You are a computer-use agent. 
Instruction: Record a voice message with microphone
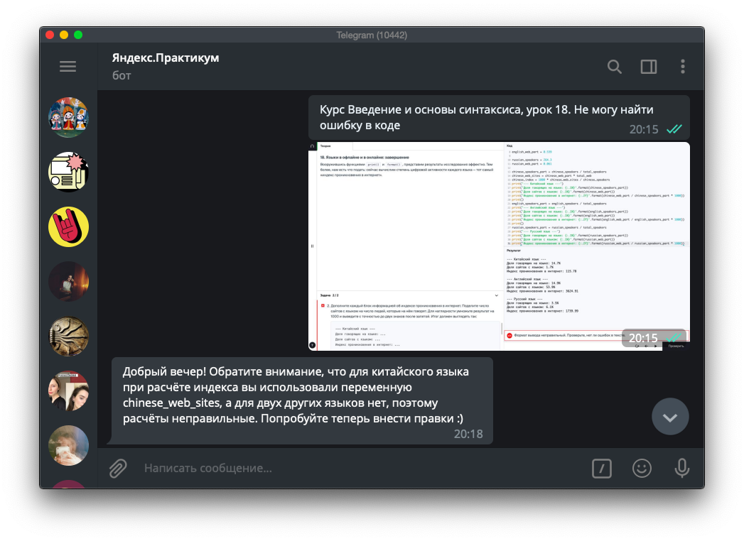tap(682, 468)
